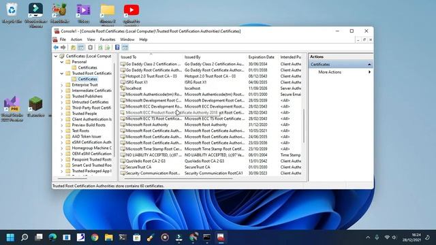Expand the Trusted People node
Viewport: 436px width, 245px height.
[x=62, y=114]
